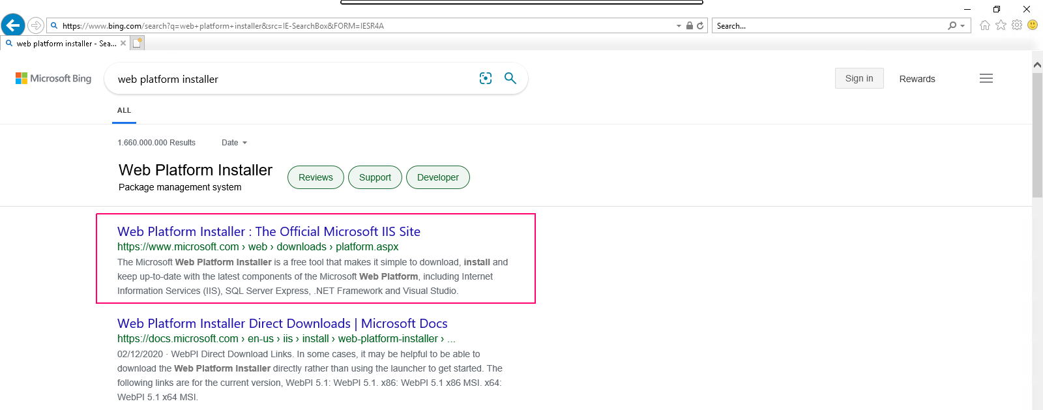Refresh the page using the reload icon
This screenshot has height=410, width=1043.
(x=700, y=25)
